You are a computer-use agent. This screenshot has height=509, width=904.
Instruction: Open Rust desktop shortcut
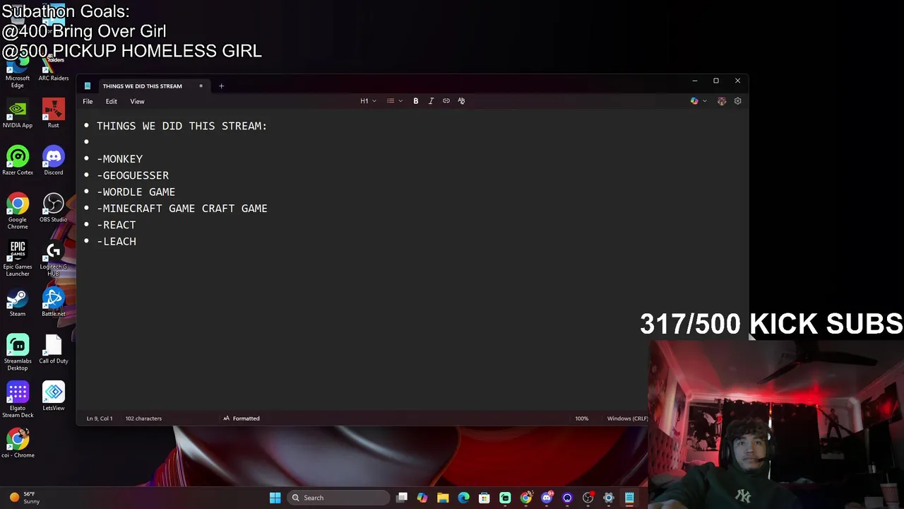pyautogui.click(x=54, y=114)
